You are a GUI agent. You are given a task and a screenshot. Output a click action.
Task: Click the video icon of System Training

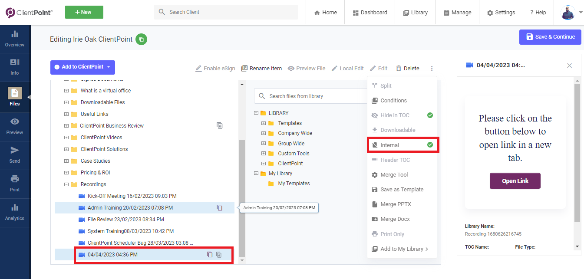click(x=81, y=231)
